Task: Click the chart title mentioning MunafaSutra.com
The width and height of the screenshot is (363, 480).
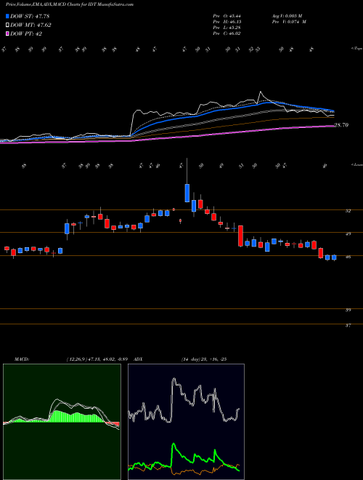Action: coord(70,4)
